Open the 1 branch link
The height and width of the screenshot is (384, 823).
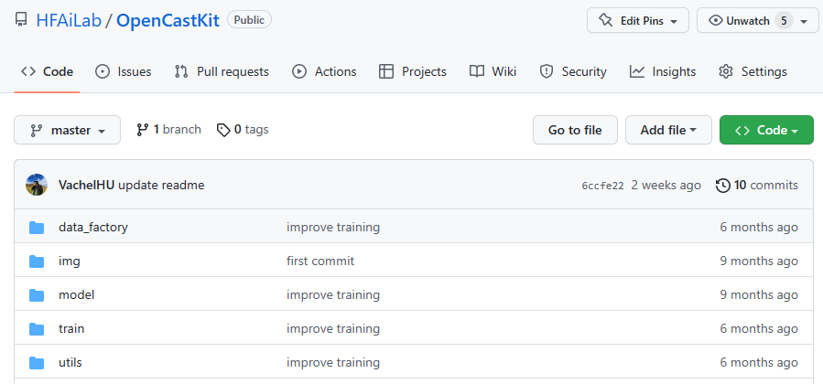click(x=168, y=130)
